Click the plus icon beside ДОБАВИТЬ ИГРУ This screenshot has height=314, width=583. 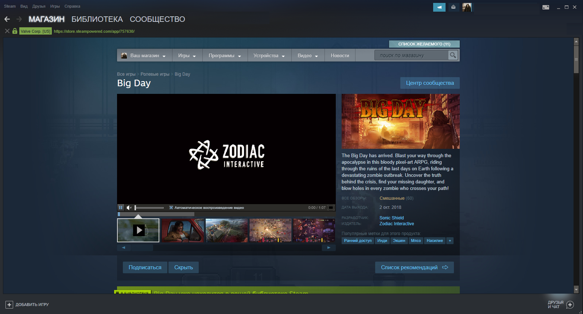coord(9,305)
